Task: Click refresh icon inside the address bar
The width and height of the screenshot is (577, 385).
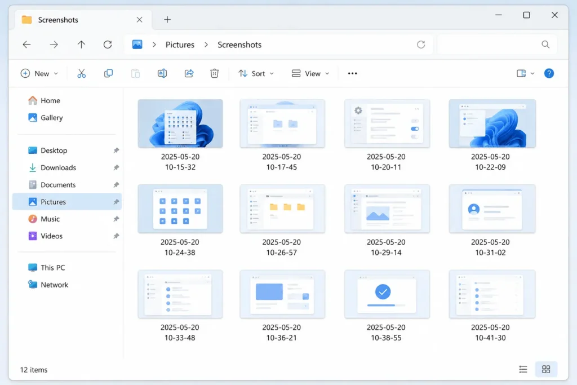Action: [x=421, y=45]
